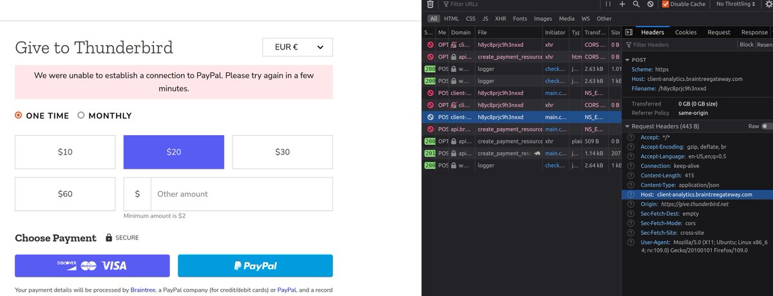Sort requests by the Initiator column
The width and height of the screenshot is (773, 296).
556,32
